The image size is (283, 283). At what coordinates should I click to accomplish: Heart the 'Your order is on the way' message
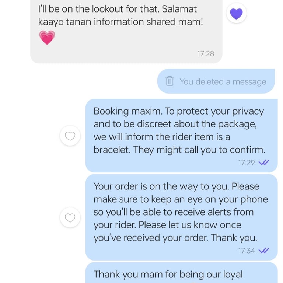(x=70, y=218)
